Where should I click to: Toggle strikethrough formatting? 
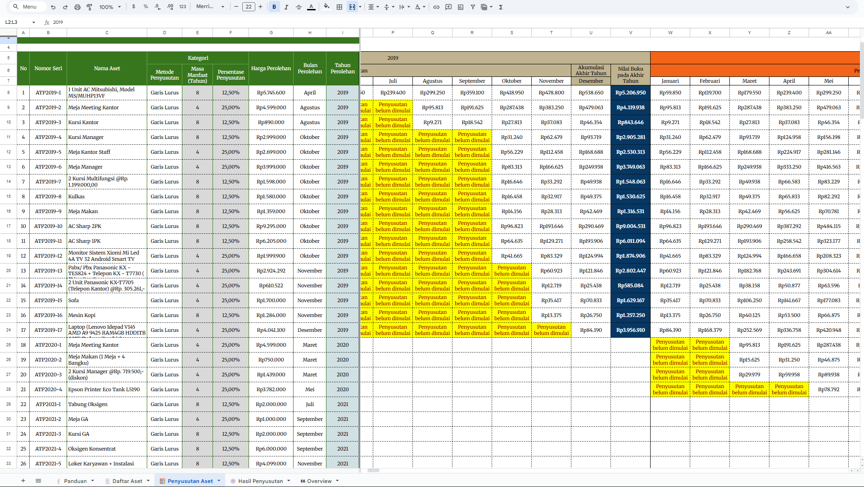[x=299, y=7]
